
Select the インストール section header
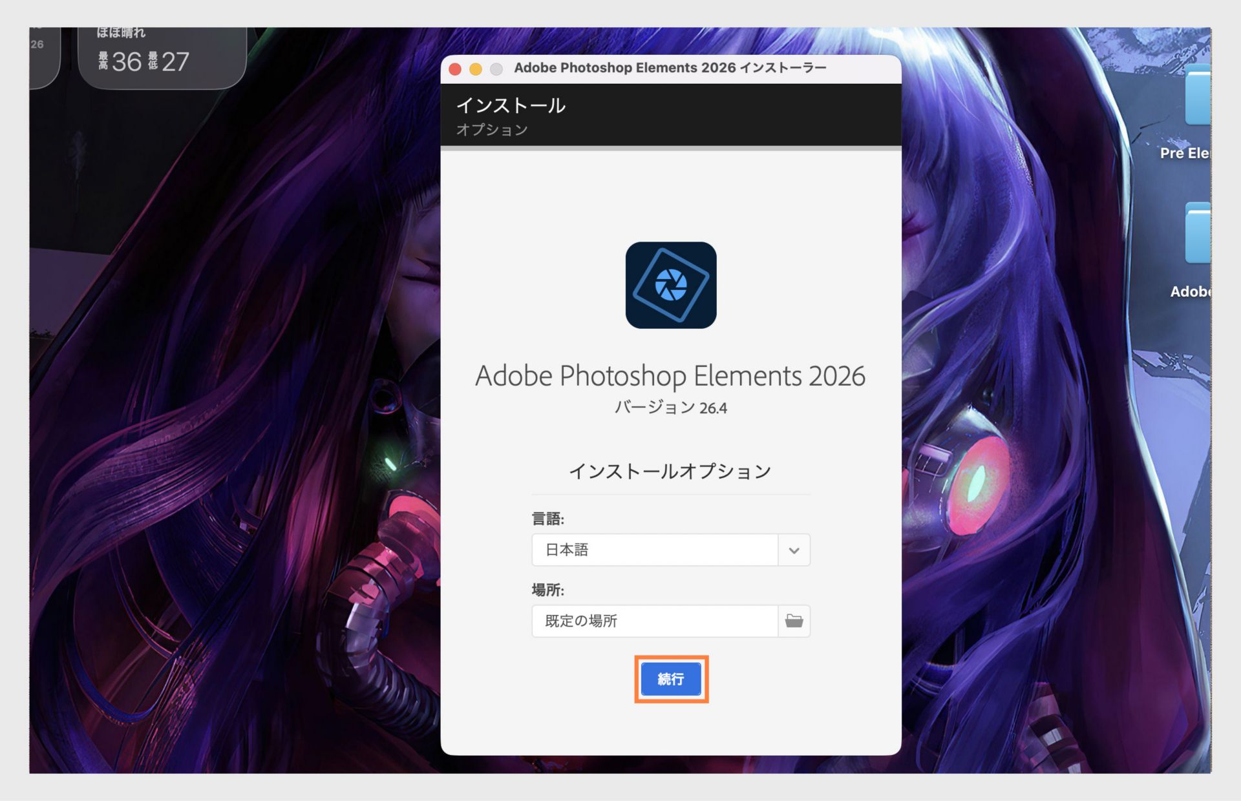[511, 105]
